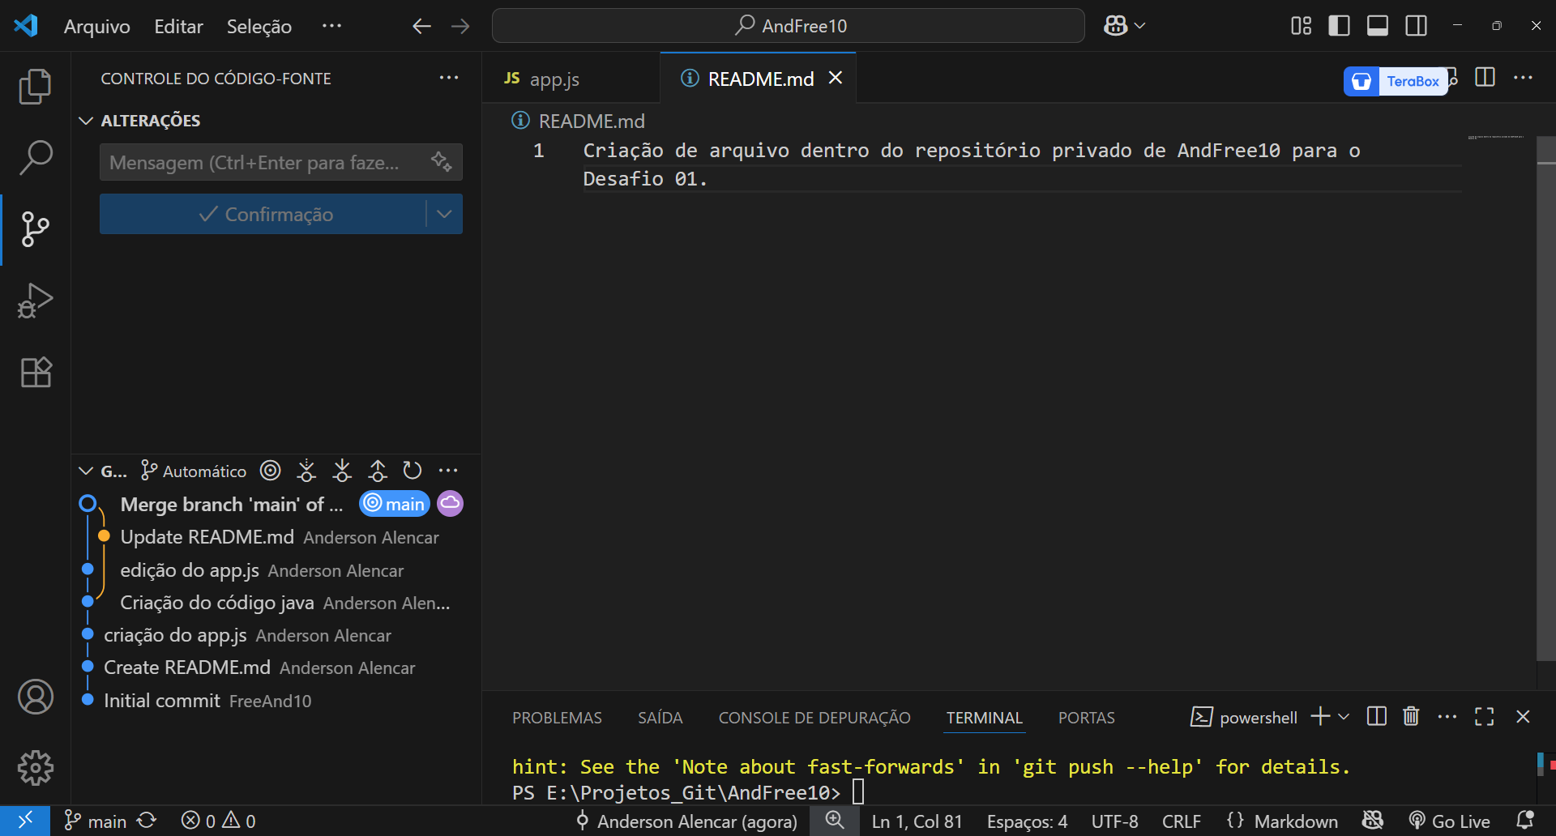1556x836 pixels.
Task: Open the remote window indicator
Action: pyautogui.click(x=25, y=821)
